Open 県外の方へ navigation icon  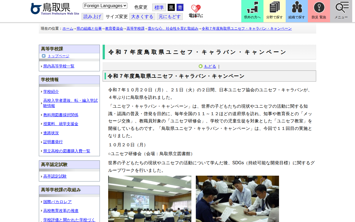(252, 11)
